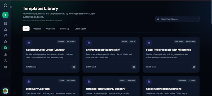Click the UPWORK tag badge

click(61, 42)
